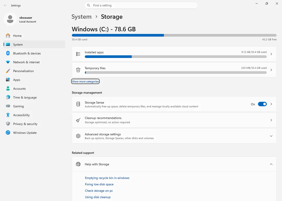Click the Cleanup recommendations broom icon
Viewport: 282px width, 201px height.
point(78,120)
